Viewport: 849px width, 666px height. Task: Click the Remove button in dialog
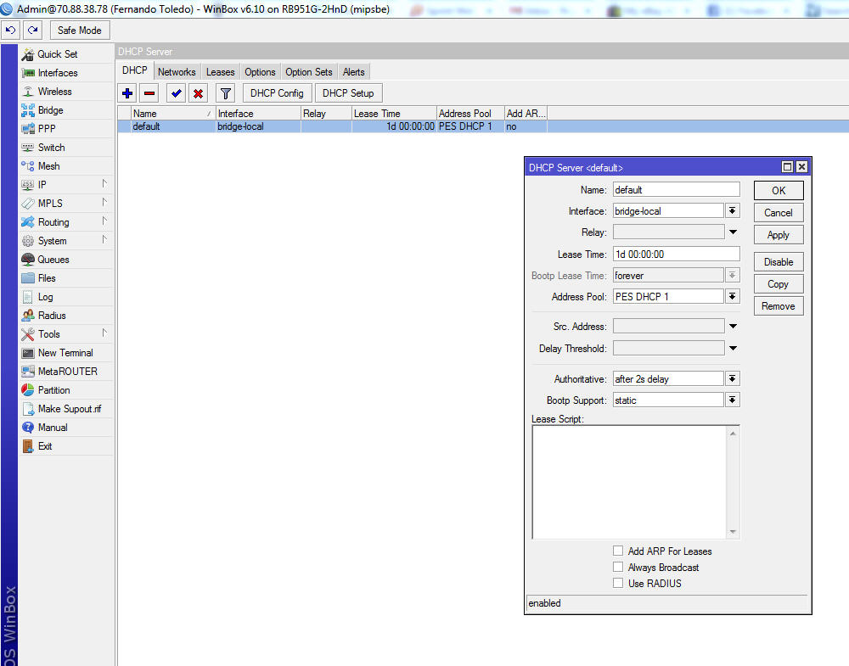[779, 306]
